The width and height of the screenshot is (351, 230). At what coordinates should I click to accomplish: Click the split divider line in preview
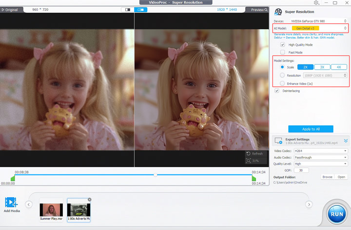click(135, 90)
